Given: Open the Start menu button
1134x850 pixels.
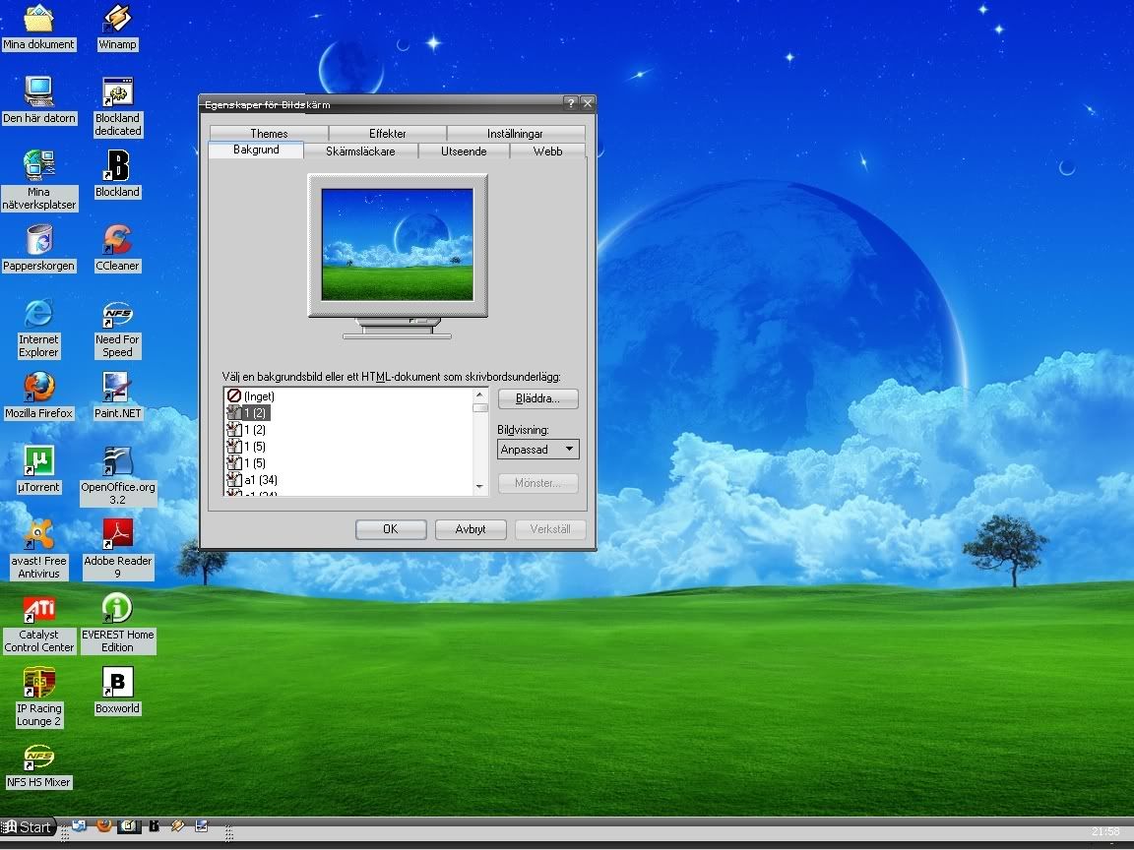Looking at the screenshot, I should coord(28,827).
